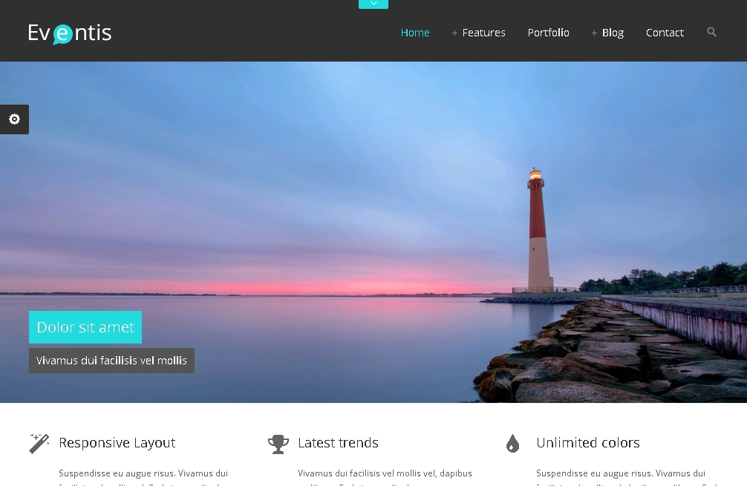Open the Blog menu item
This screenshot has height=486, width=747.
[613, 33]
